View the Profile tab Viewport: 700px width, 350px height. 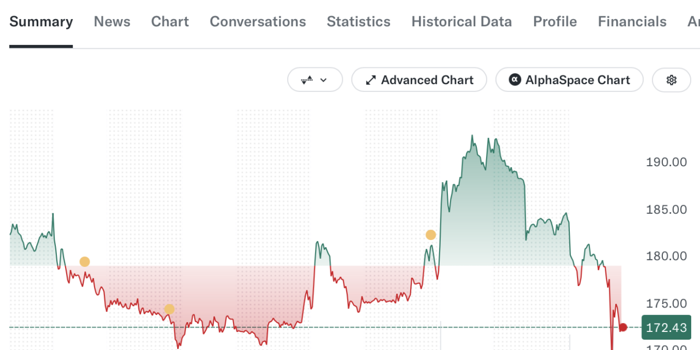(x=555, y=22)
